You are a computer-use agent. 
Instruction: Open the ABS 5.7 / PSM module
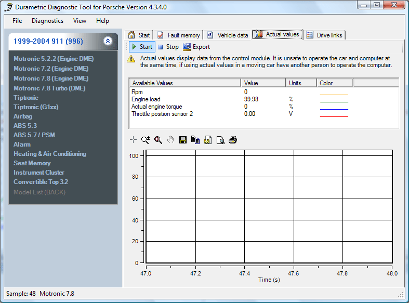coord(34,135)
